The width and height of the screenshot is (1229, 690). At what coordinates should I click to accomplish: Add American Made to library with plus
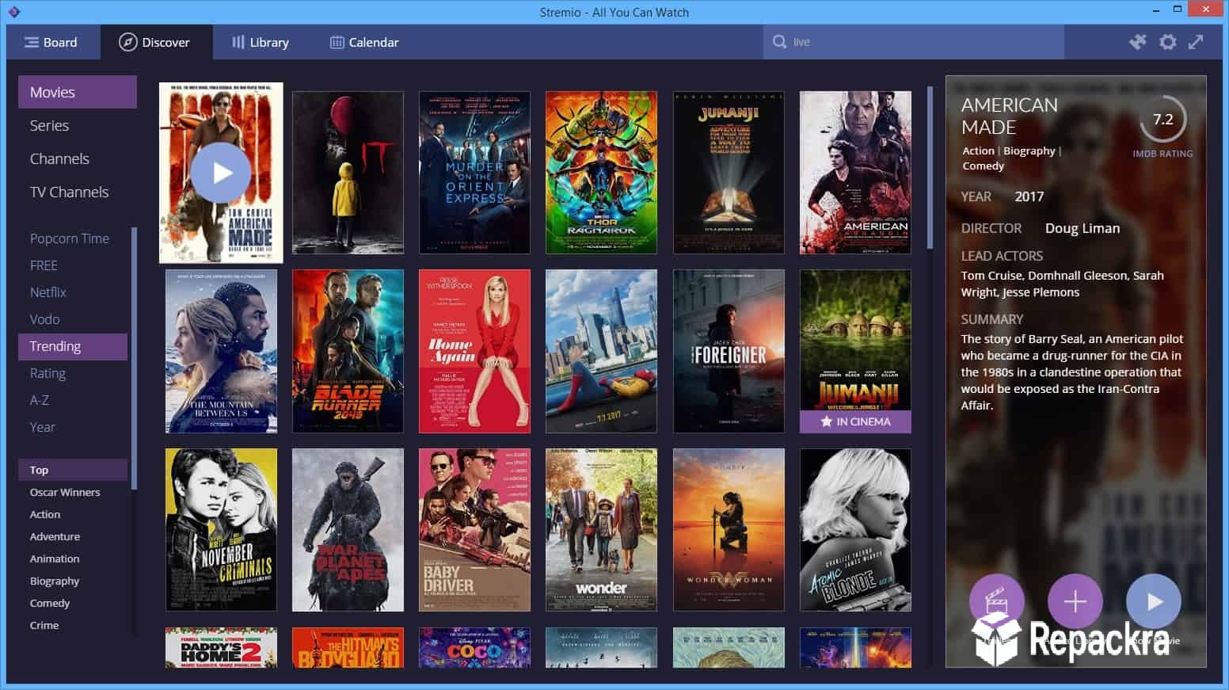1075,601
